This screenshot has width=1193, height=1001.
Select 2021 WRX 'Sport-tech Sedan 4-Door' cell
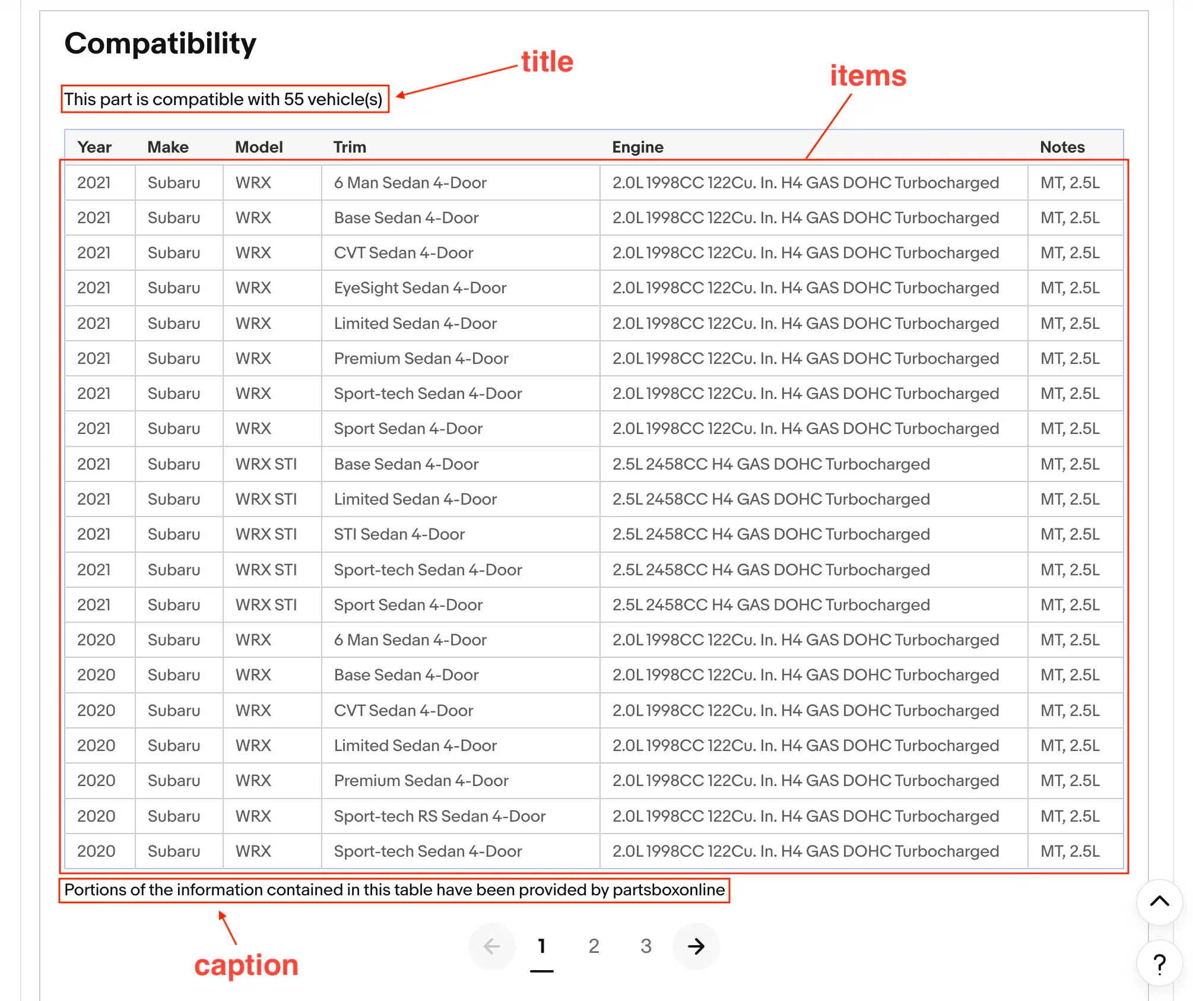click(x=461, y=394)
